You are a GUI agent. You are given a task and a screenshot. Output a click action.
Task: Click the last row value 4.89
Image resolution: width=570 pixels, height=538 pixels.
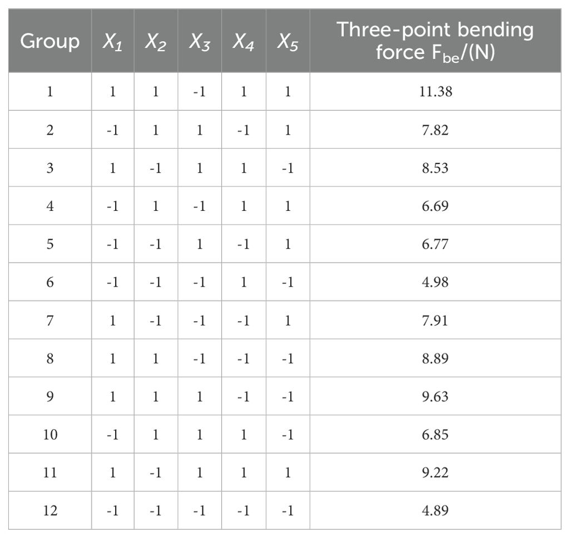[435, 511]
